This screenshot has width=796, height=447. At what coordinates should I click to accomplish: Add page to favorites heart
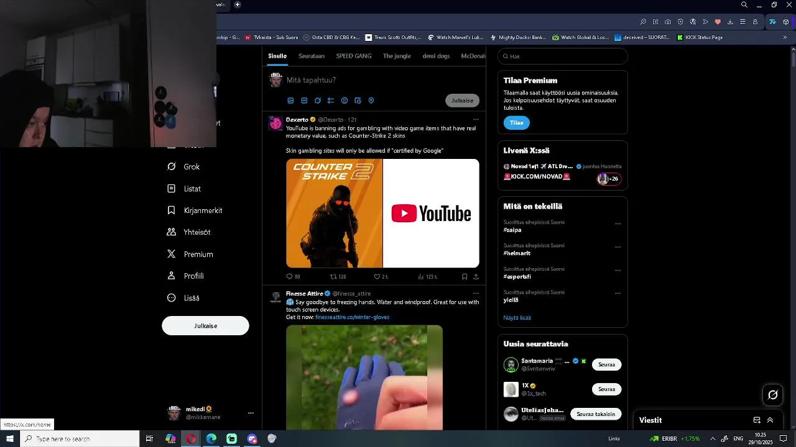[x=718, y=22]
